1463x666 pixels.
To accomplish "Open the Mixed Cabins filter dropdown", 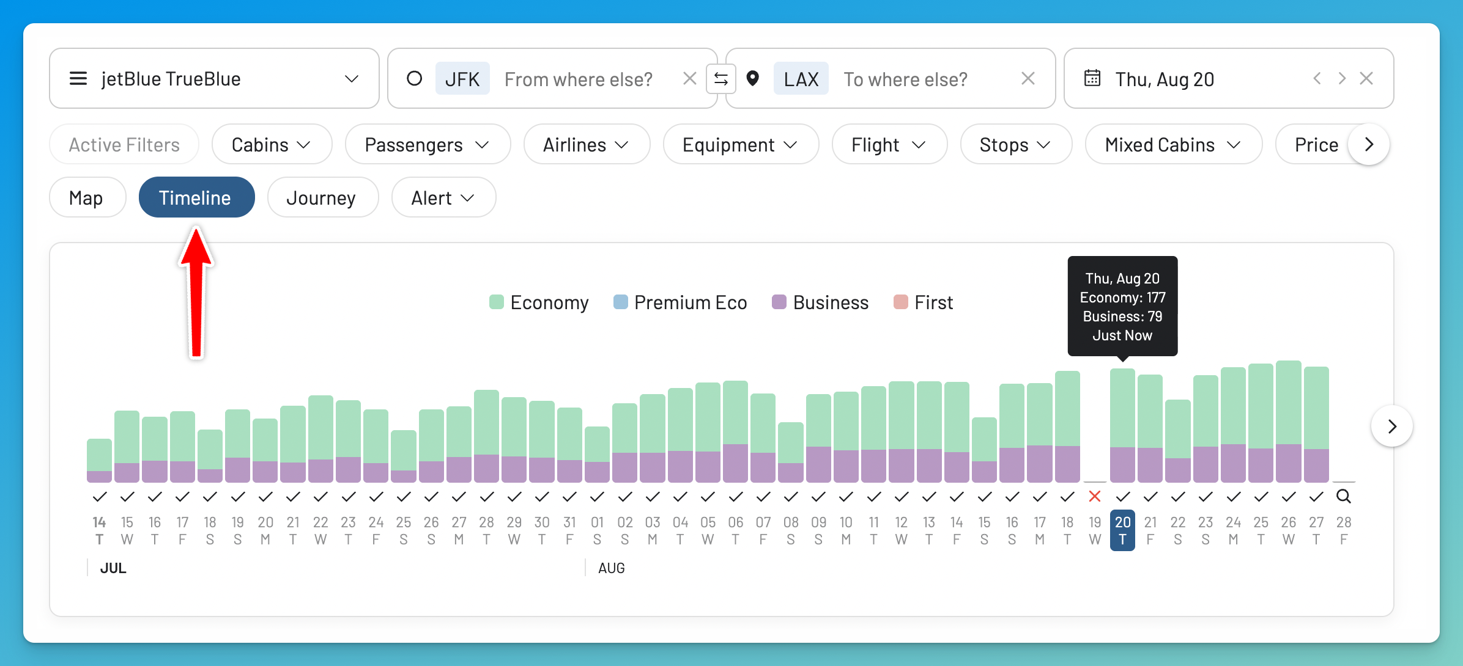I will pos(1174,144).
